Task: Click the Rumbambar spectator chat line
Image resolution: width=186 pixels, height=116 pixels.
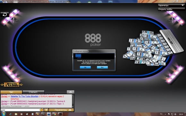Action: tap(15, 106)
